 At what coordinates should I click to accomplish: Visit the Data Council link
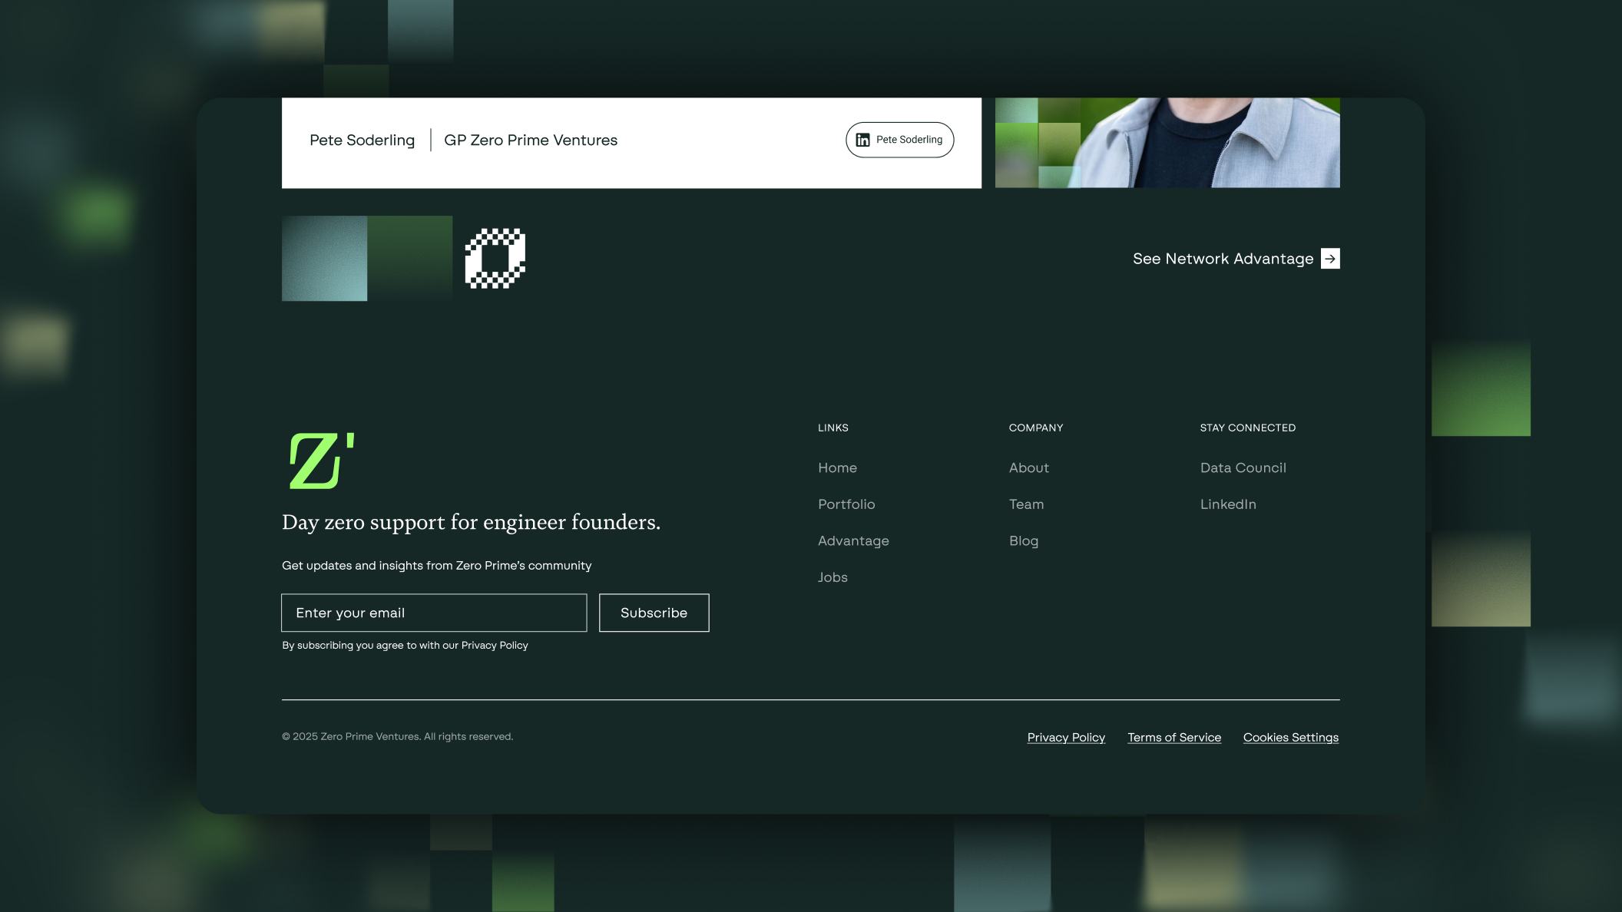click(x=1243, y=468)
